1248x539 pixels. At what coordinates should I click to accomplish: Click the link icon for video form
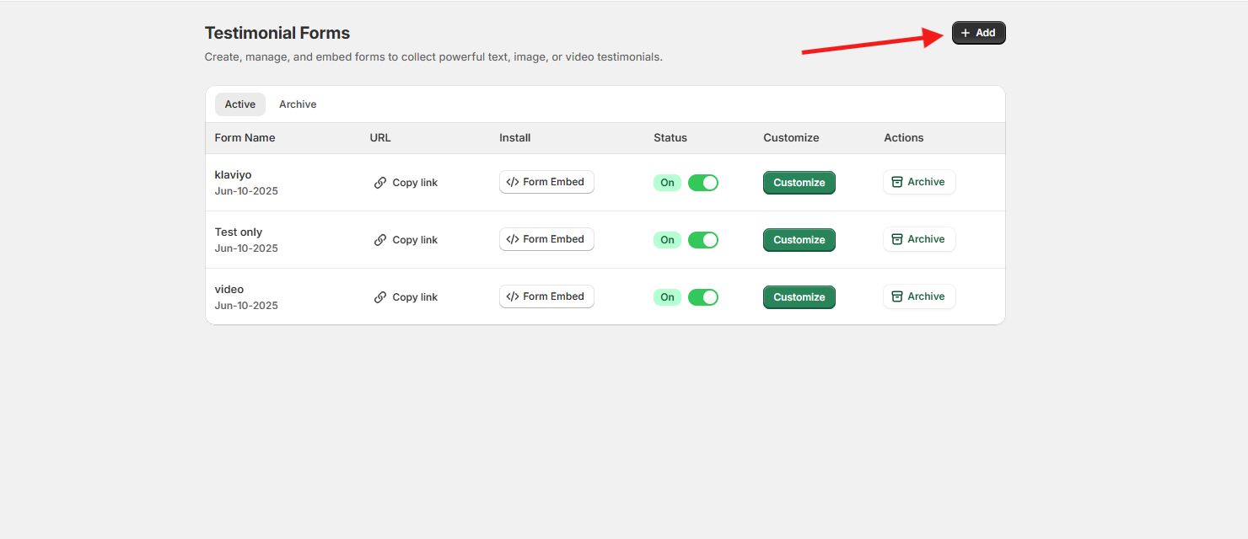click(x=380, y=297)
